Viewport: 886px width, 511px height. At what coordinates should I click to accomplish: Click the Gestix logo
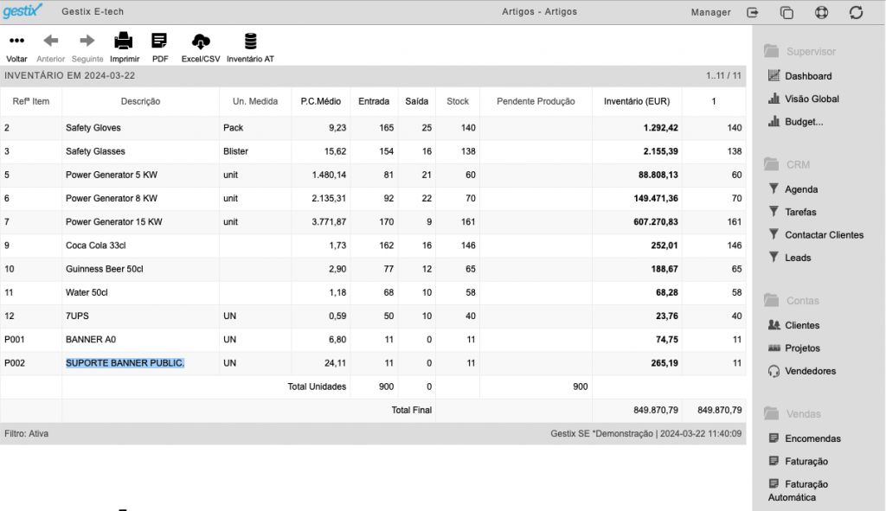click(22, 10)
